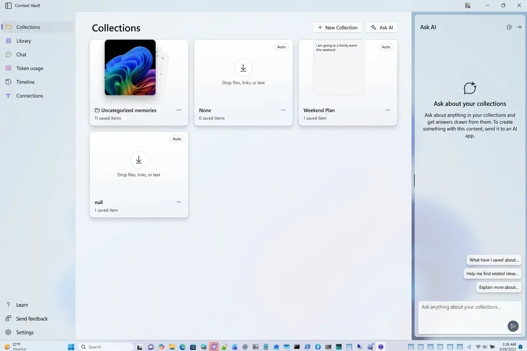Open the Uncategorized memories thumbnail
The width and height of the screenshot is (527, 351).
click(x=130, y=68)
